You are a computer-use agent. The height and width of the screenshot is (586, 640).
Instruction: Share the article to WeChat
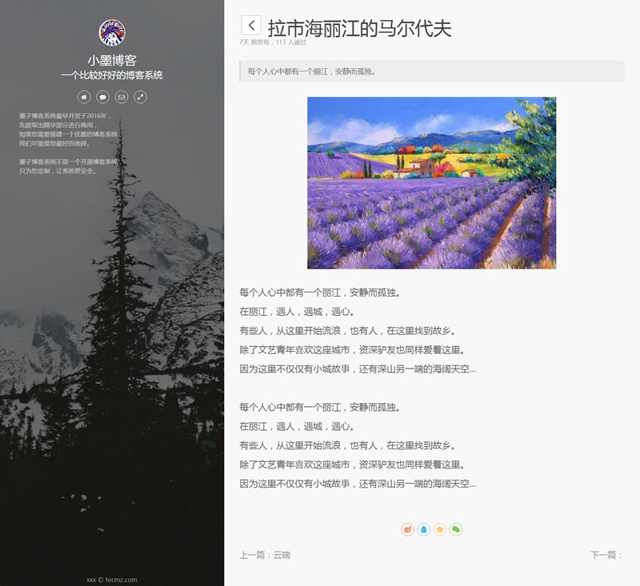click(455, 529)
